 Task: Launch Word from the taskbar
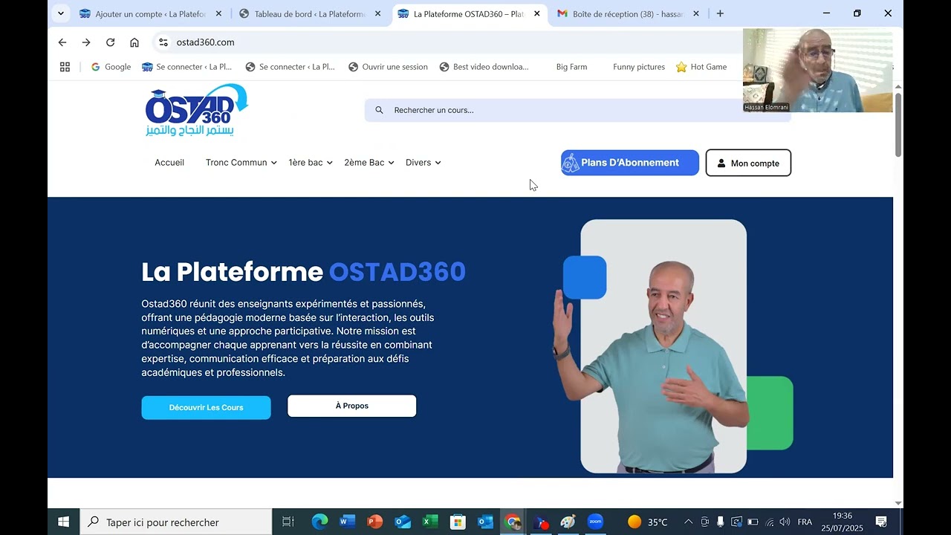[348, 522]
